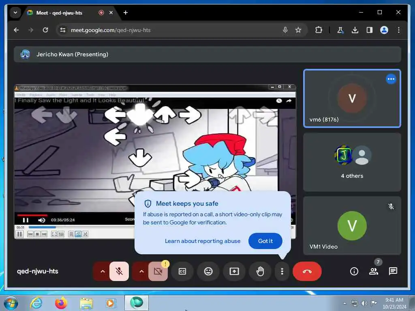Click pause button in shared video overlay
Screen dimensions: 415x311
[x=26, y=220]
